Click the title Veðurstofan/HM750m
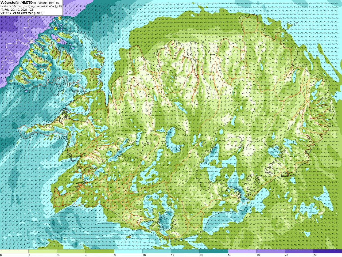The height and width of the screenshot is (257, 342). tap(18, 2)
